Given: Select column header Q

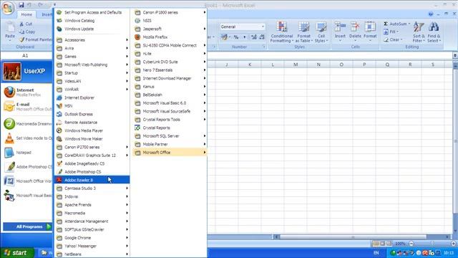Looking at the screenshot, I should (387, 64).
